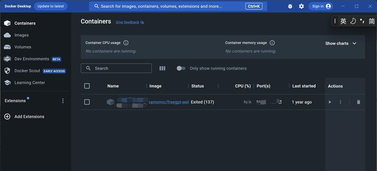Sort by Image column header
The width and height of the screenshot is (377, 171).
pos(155,86)
